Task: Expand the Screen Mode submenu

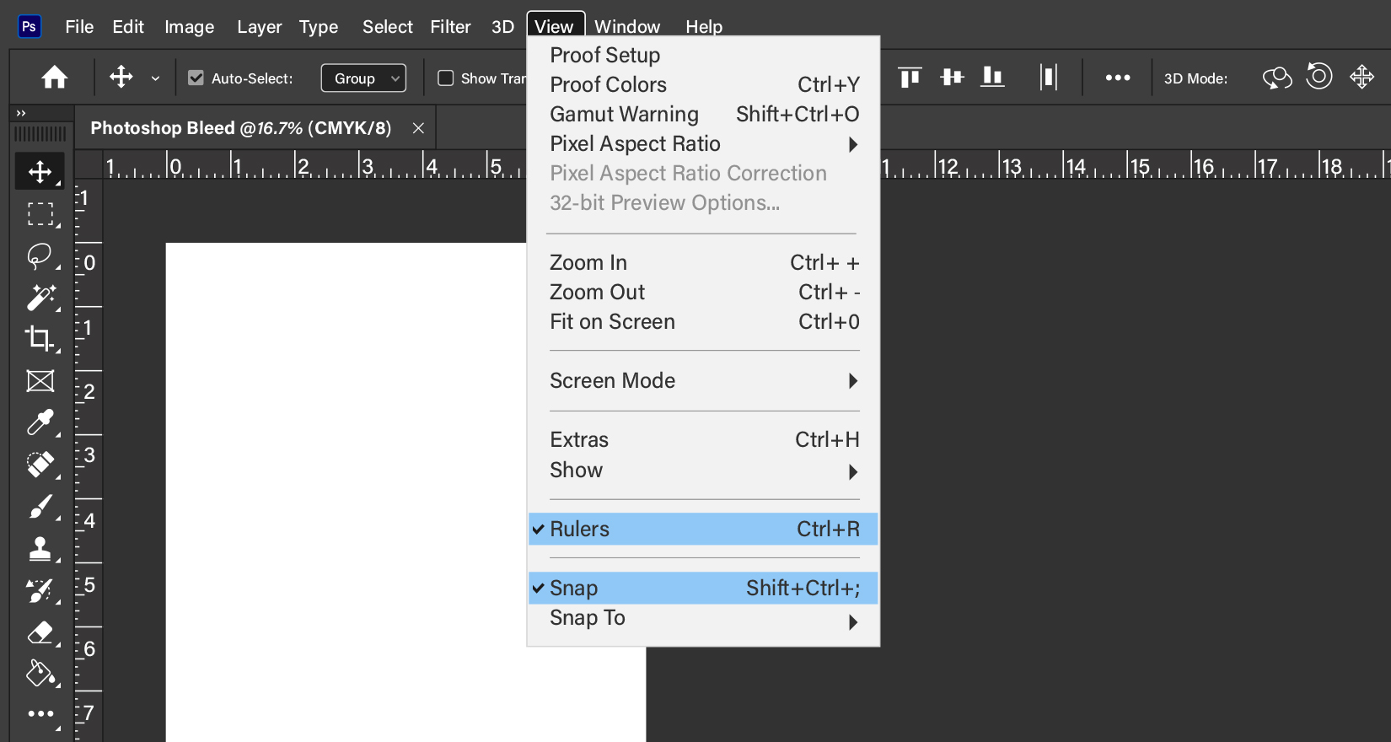Action: coord(703,380)
